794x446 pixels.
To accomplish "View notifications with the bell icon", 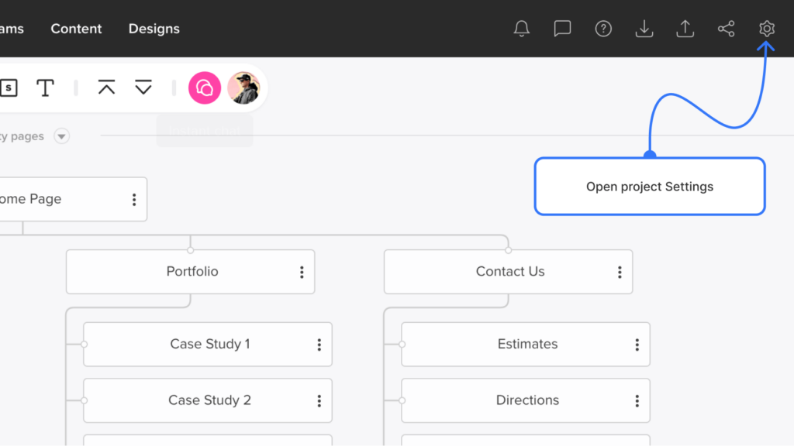I will (521, 29).
